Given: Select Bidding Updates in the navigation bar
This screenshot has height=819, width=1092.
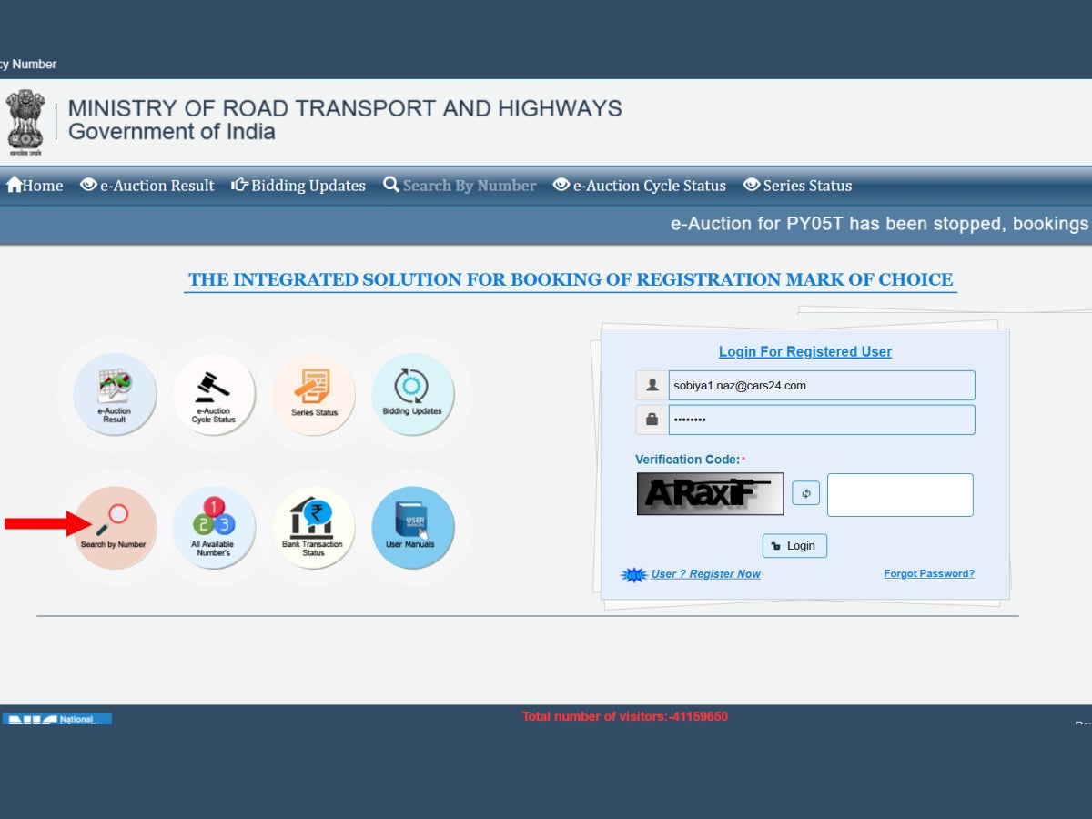Looking at the screenshot, I should point(298,186).
